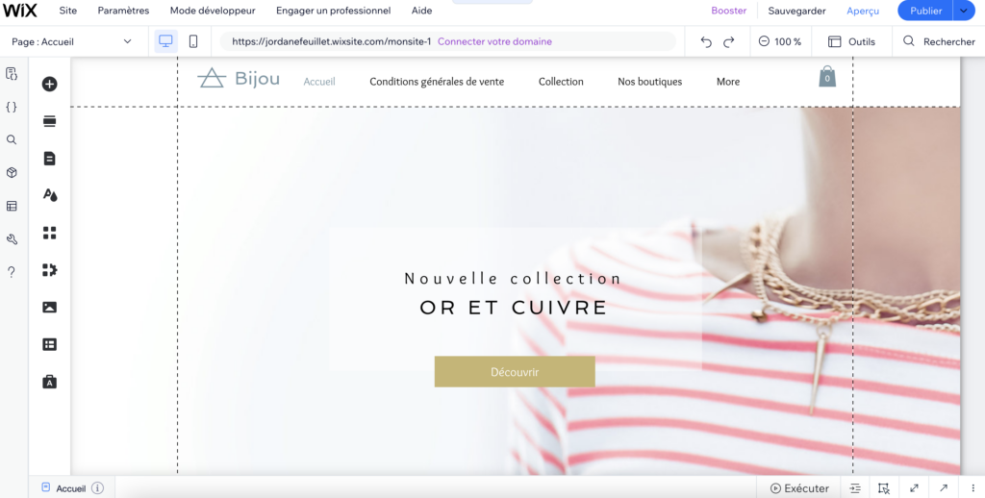Click the Découvrir button
This screenshot has height=498, width=985.
[x=515, y=372]
